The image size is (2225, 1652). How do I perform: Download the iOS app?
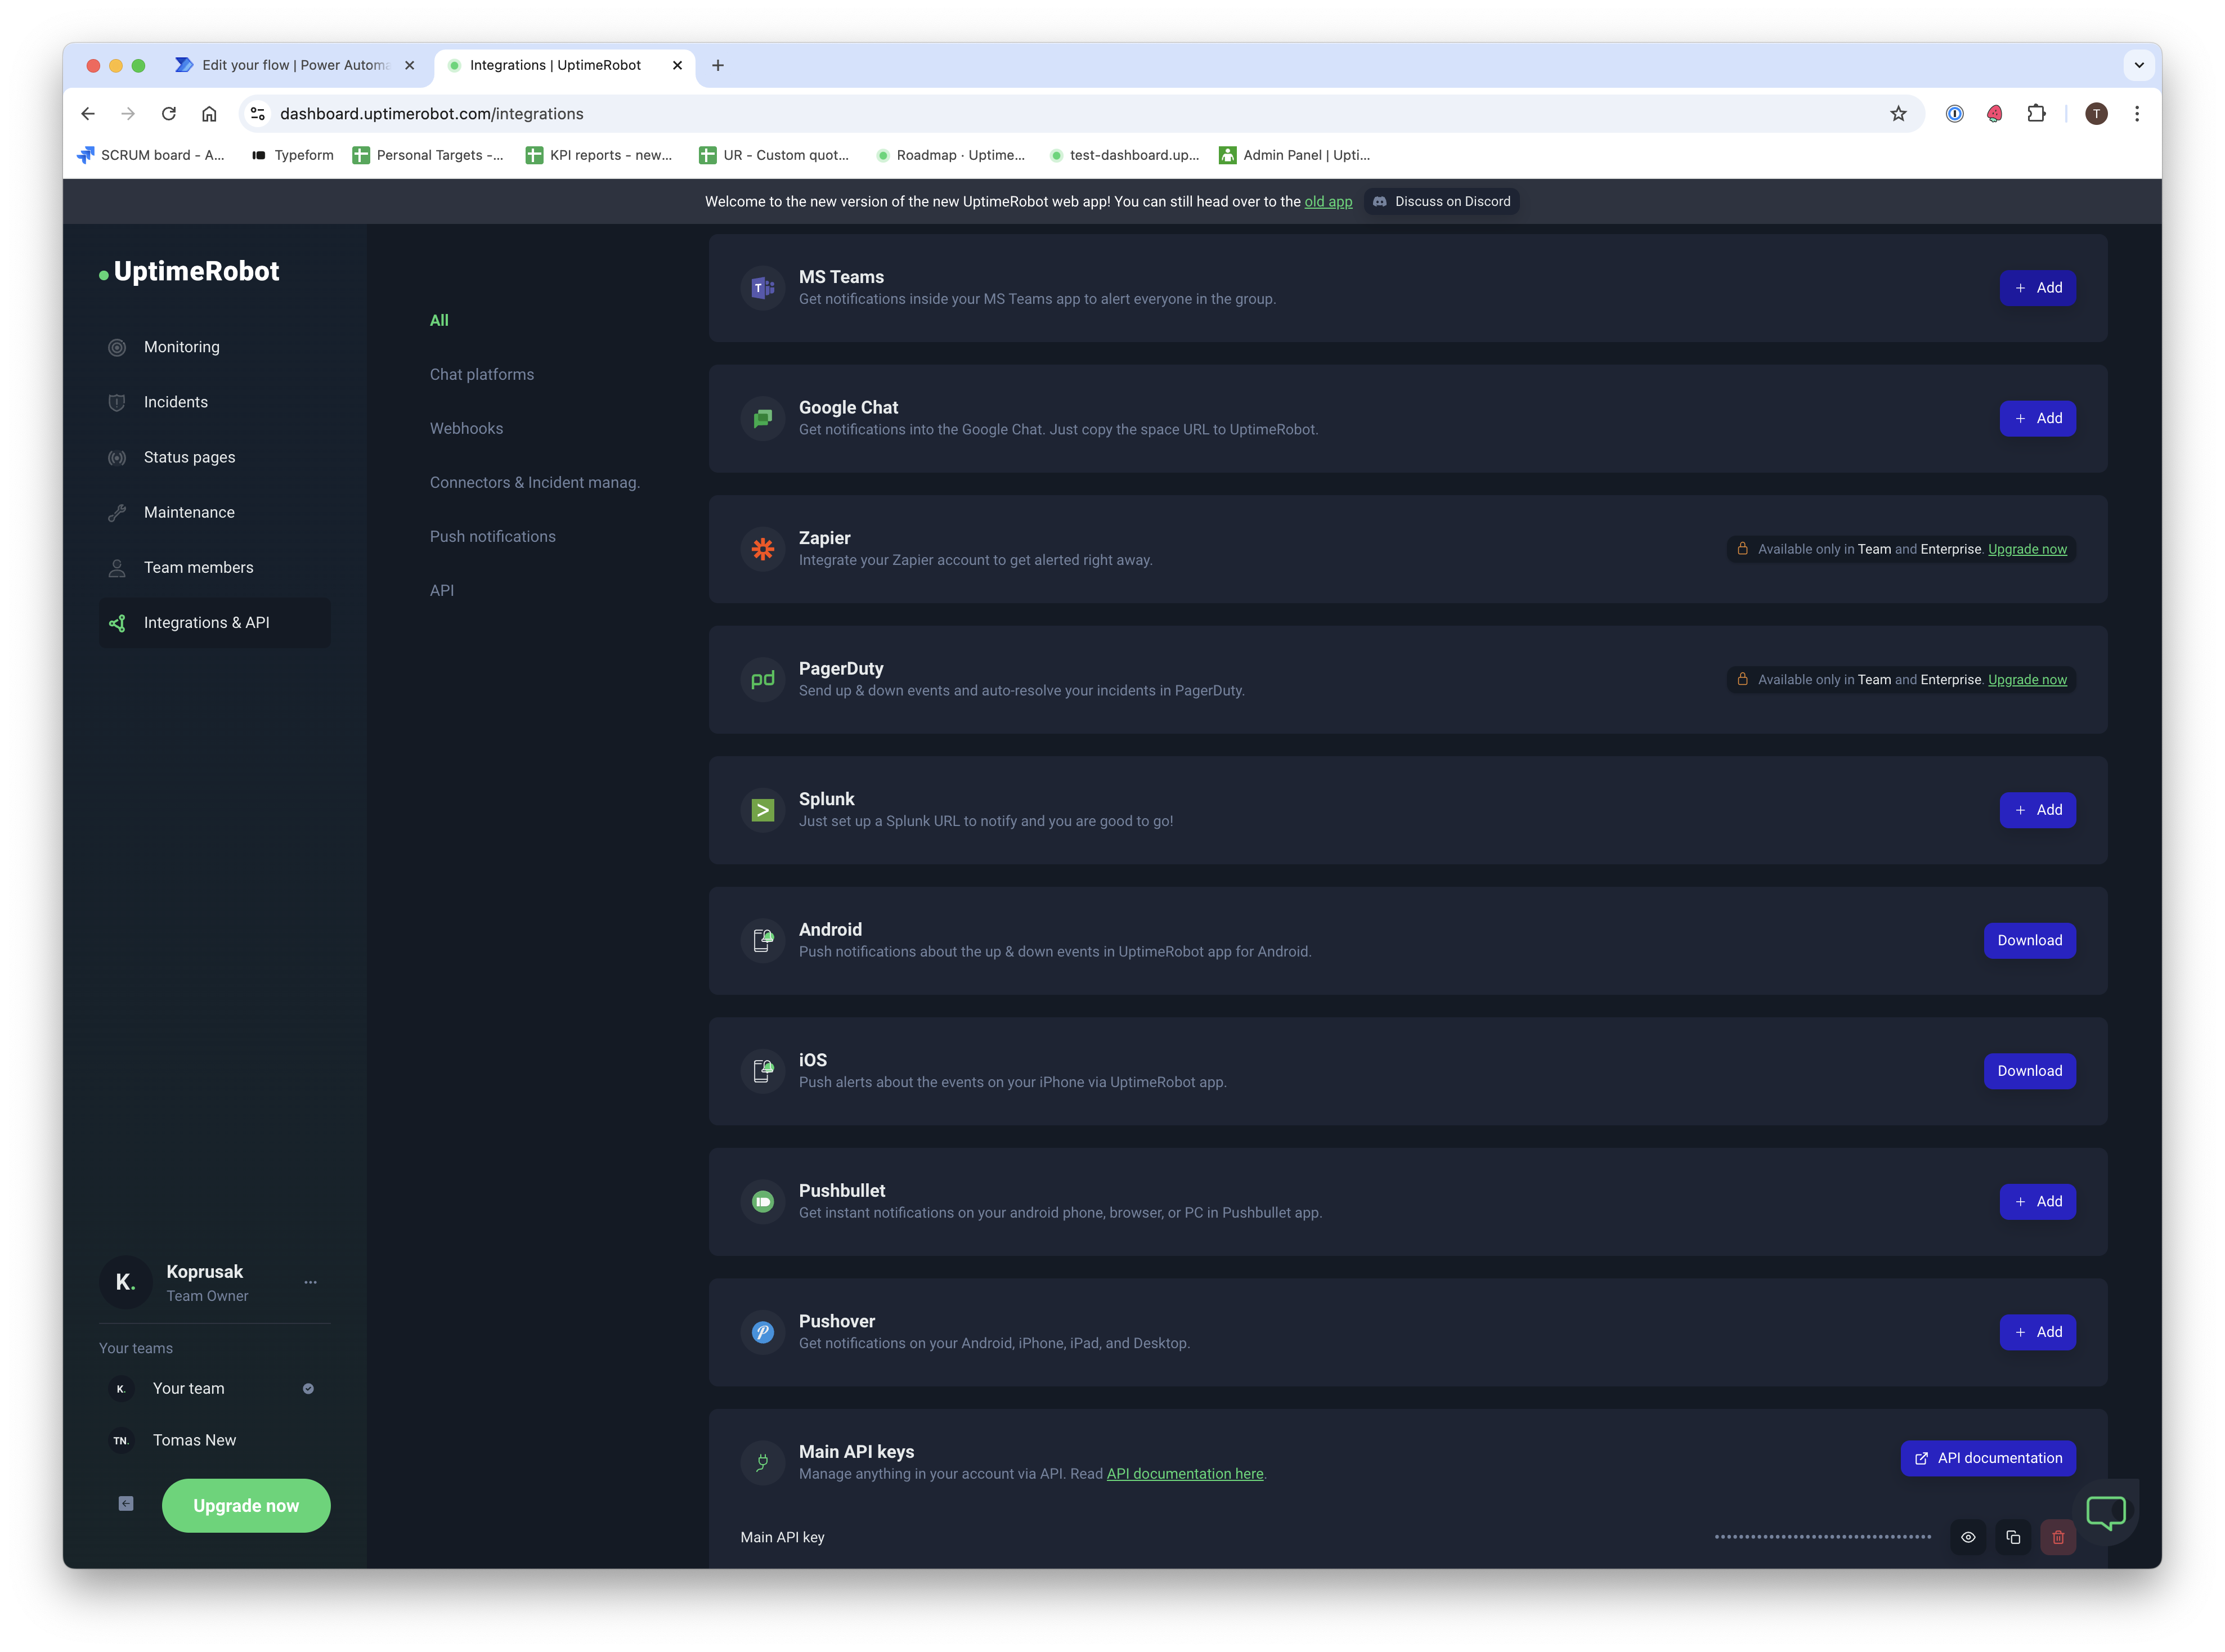click(2029, 1071)
